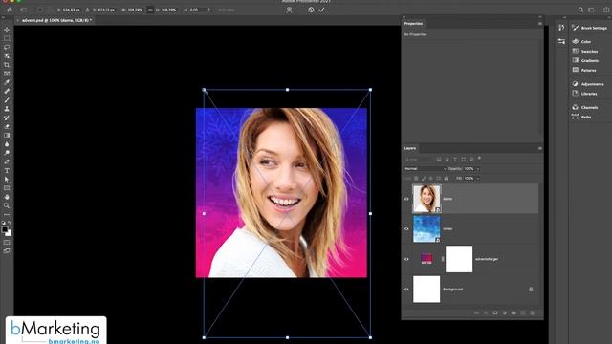Open the layer filter Kind dropdown
612x344 pixels.
(418, 160)
